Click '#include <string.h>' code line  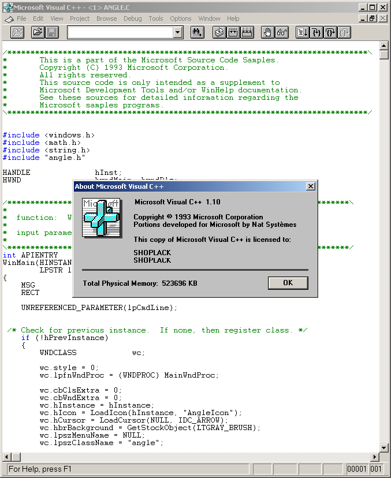click(x=46, y=150)
